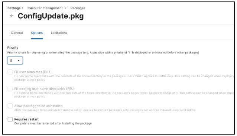
Task: Open the Packages breadcrumb link
Action: tap(78, 8)
